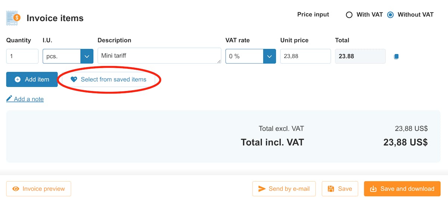Screen dimensions: 448x207
Task: Click the paper plane send icon
Action: [262, 189]
